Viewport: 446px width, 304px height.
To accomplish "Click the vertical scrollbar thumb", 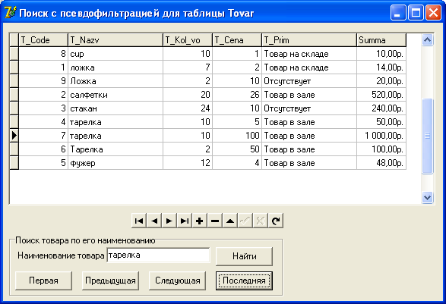I will (427, 136).
